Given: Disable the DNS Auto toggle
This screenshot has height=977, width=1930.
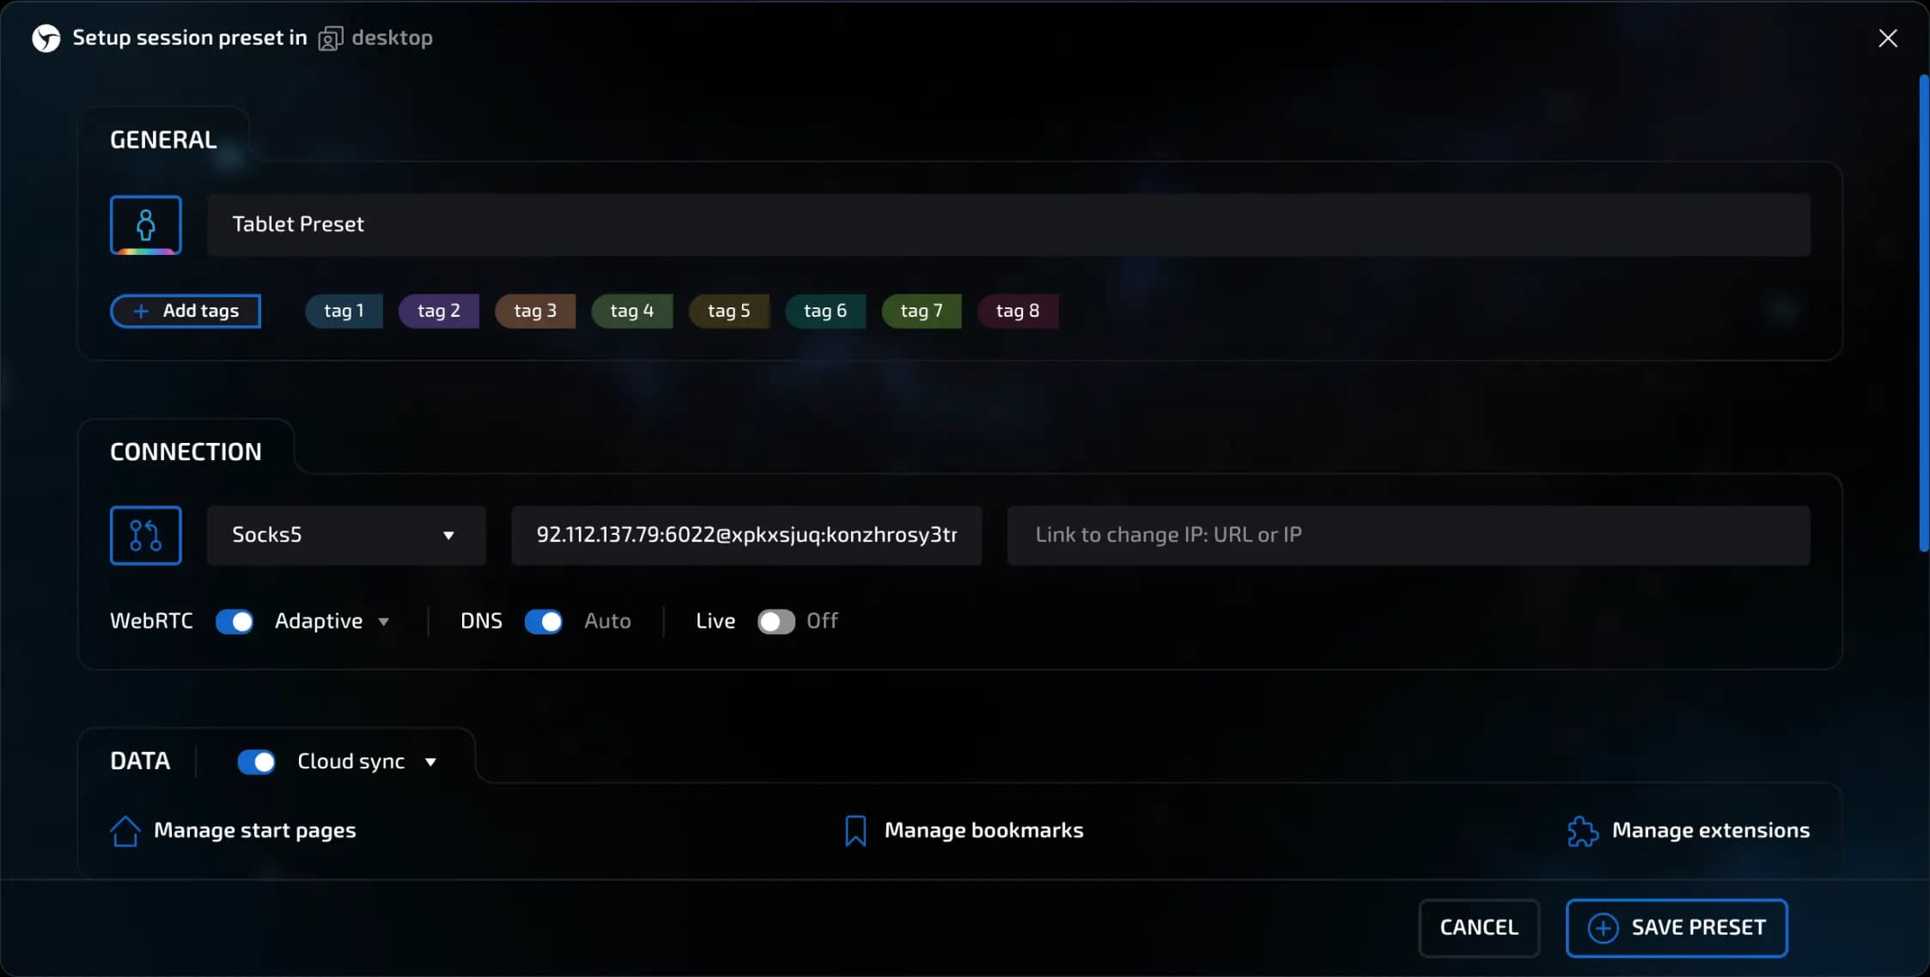Looking at the screenshot, I should (x=543, y=621).
